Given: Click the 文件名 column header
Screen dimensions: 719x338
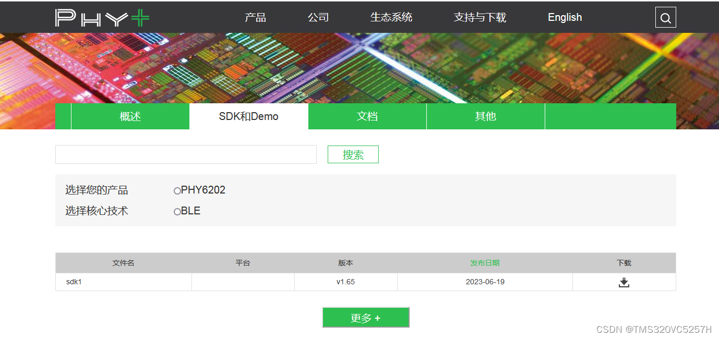Looking at the screenshot, I should (123, 263).
